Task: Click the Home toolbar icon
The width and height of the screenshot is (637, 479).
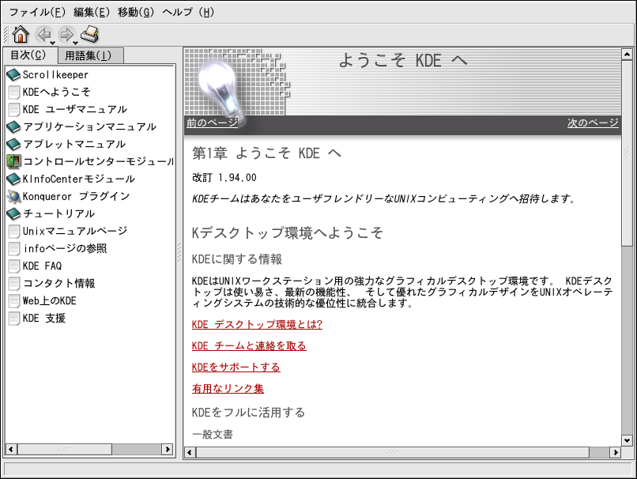Action: (21, 34)
